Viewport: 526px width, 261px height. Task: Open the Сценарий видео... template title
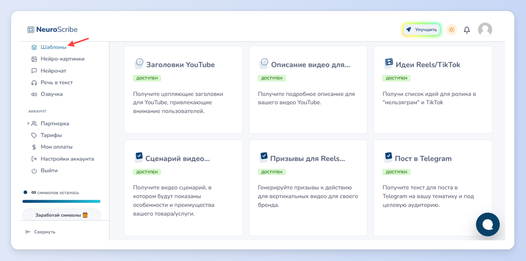[x=178, y=158]
